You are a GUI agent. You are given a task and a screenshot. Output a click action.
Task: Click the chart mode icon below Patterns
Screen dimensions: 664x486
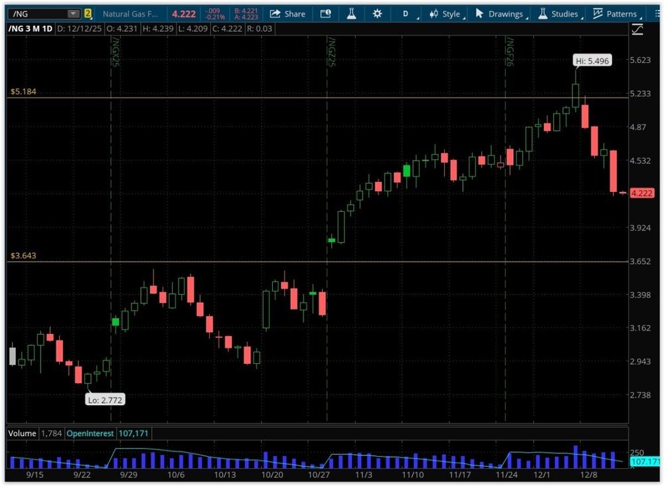[637, 29]
